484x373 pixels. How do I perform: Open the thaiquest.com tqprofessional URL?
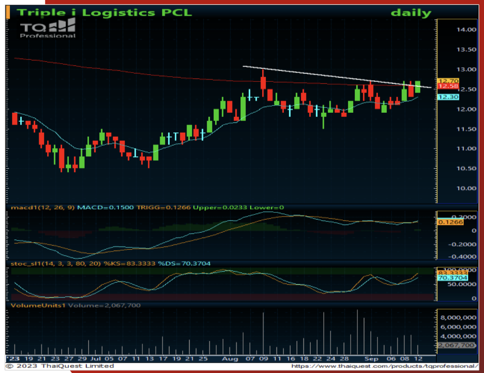[x=385, y=366]
